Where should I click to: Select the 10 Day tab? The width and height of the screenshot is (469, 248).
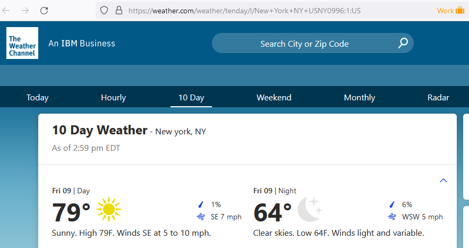coord(191,98)
